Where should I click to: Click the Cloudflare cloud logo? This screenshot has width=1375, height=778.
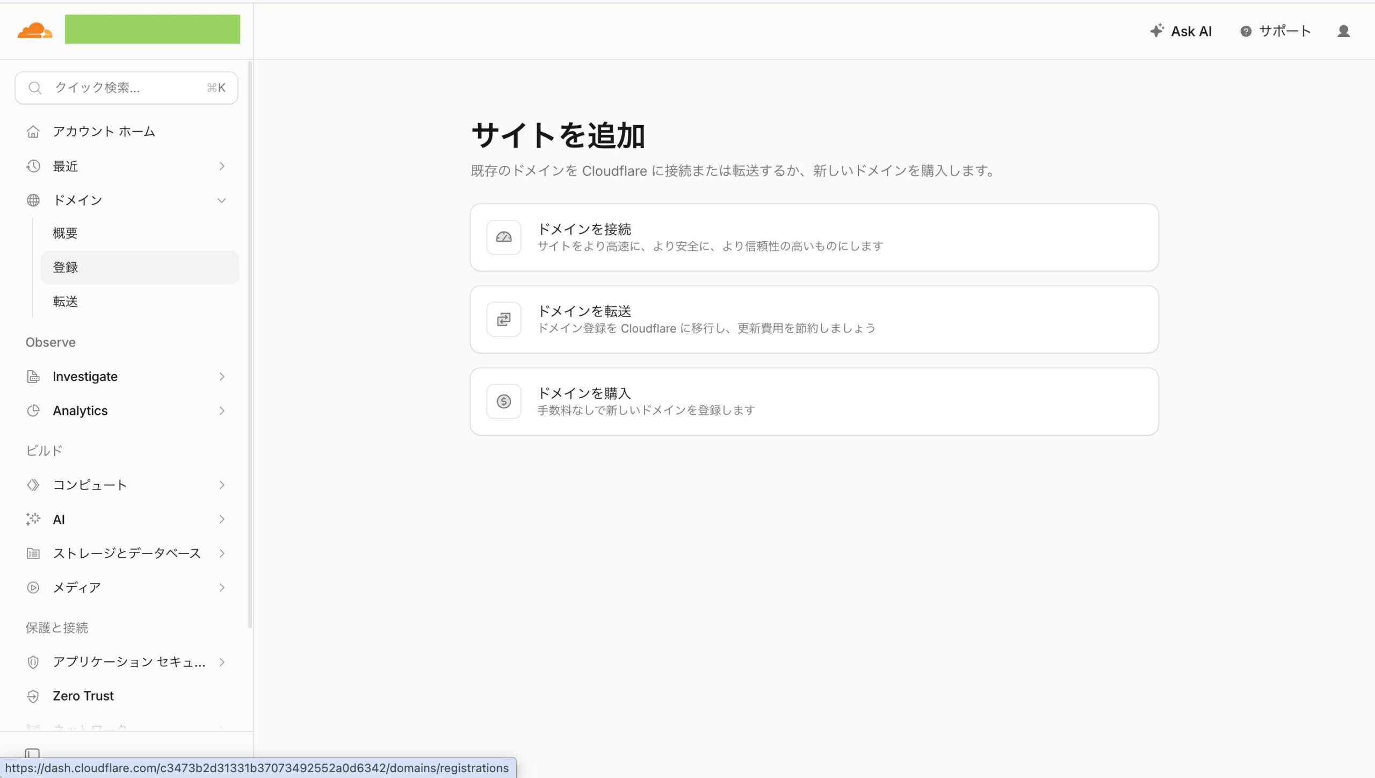pyautogui.click(x=35, y=31)
